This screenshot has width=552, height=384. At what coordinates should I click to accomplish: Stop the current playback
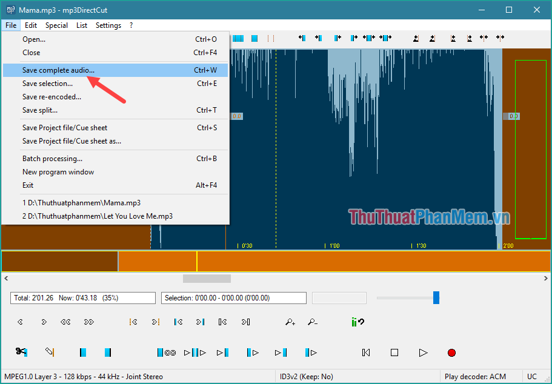[394, 352]
